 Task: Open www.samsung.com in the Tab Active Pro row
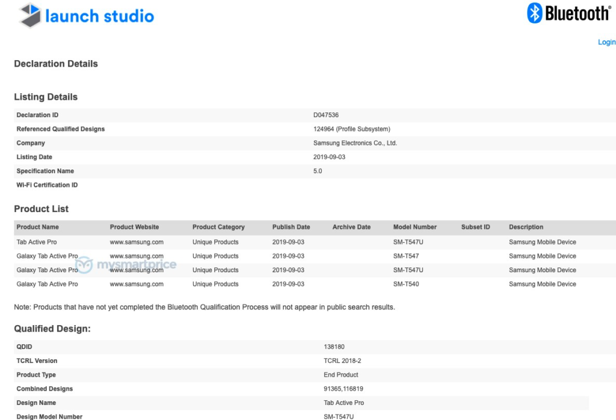click(x=137, y=242)
